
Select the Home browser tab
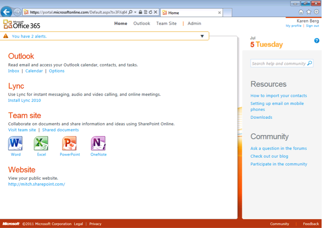pyautogui.click(x=192, y=13)
